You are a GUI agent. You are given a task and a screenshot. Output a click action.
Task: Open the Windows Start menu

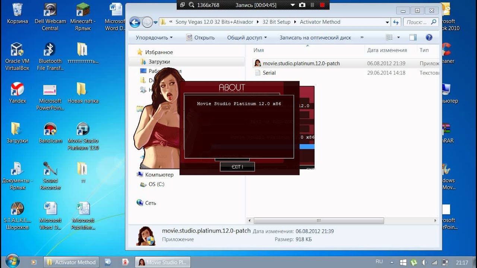pos(12,261)
